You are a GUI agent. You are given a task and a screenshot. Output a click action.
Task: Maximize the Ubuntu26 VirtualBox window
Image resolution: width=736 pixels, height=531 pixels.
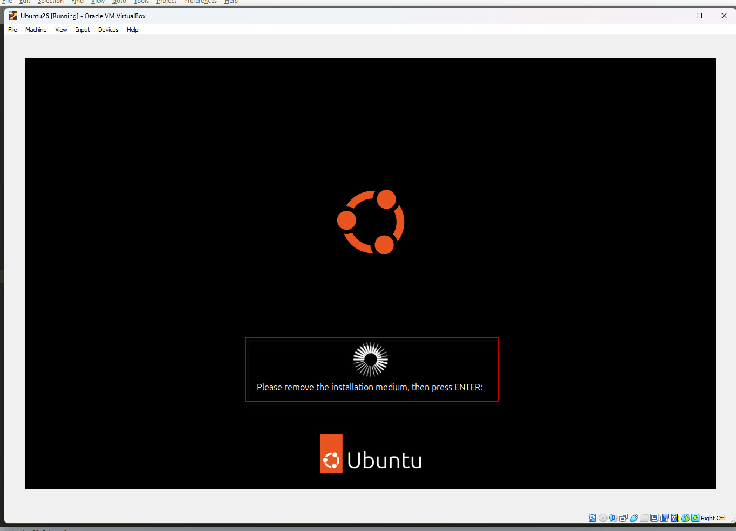699,16
